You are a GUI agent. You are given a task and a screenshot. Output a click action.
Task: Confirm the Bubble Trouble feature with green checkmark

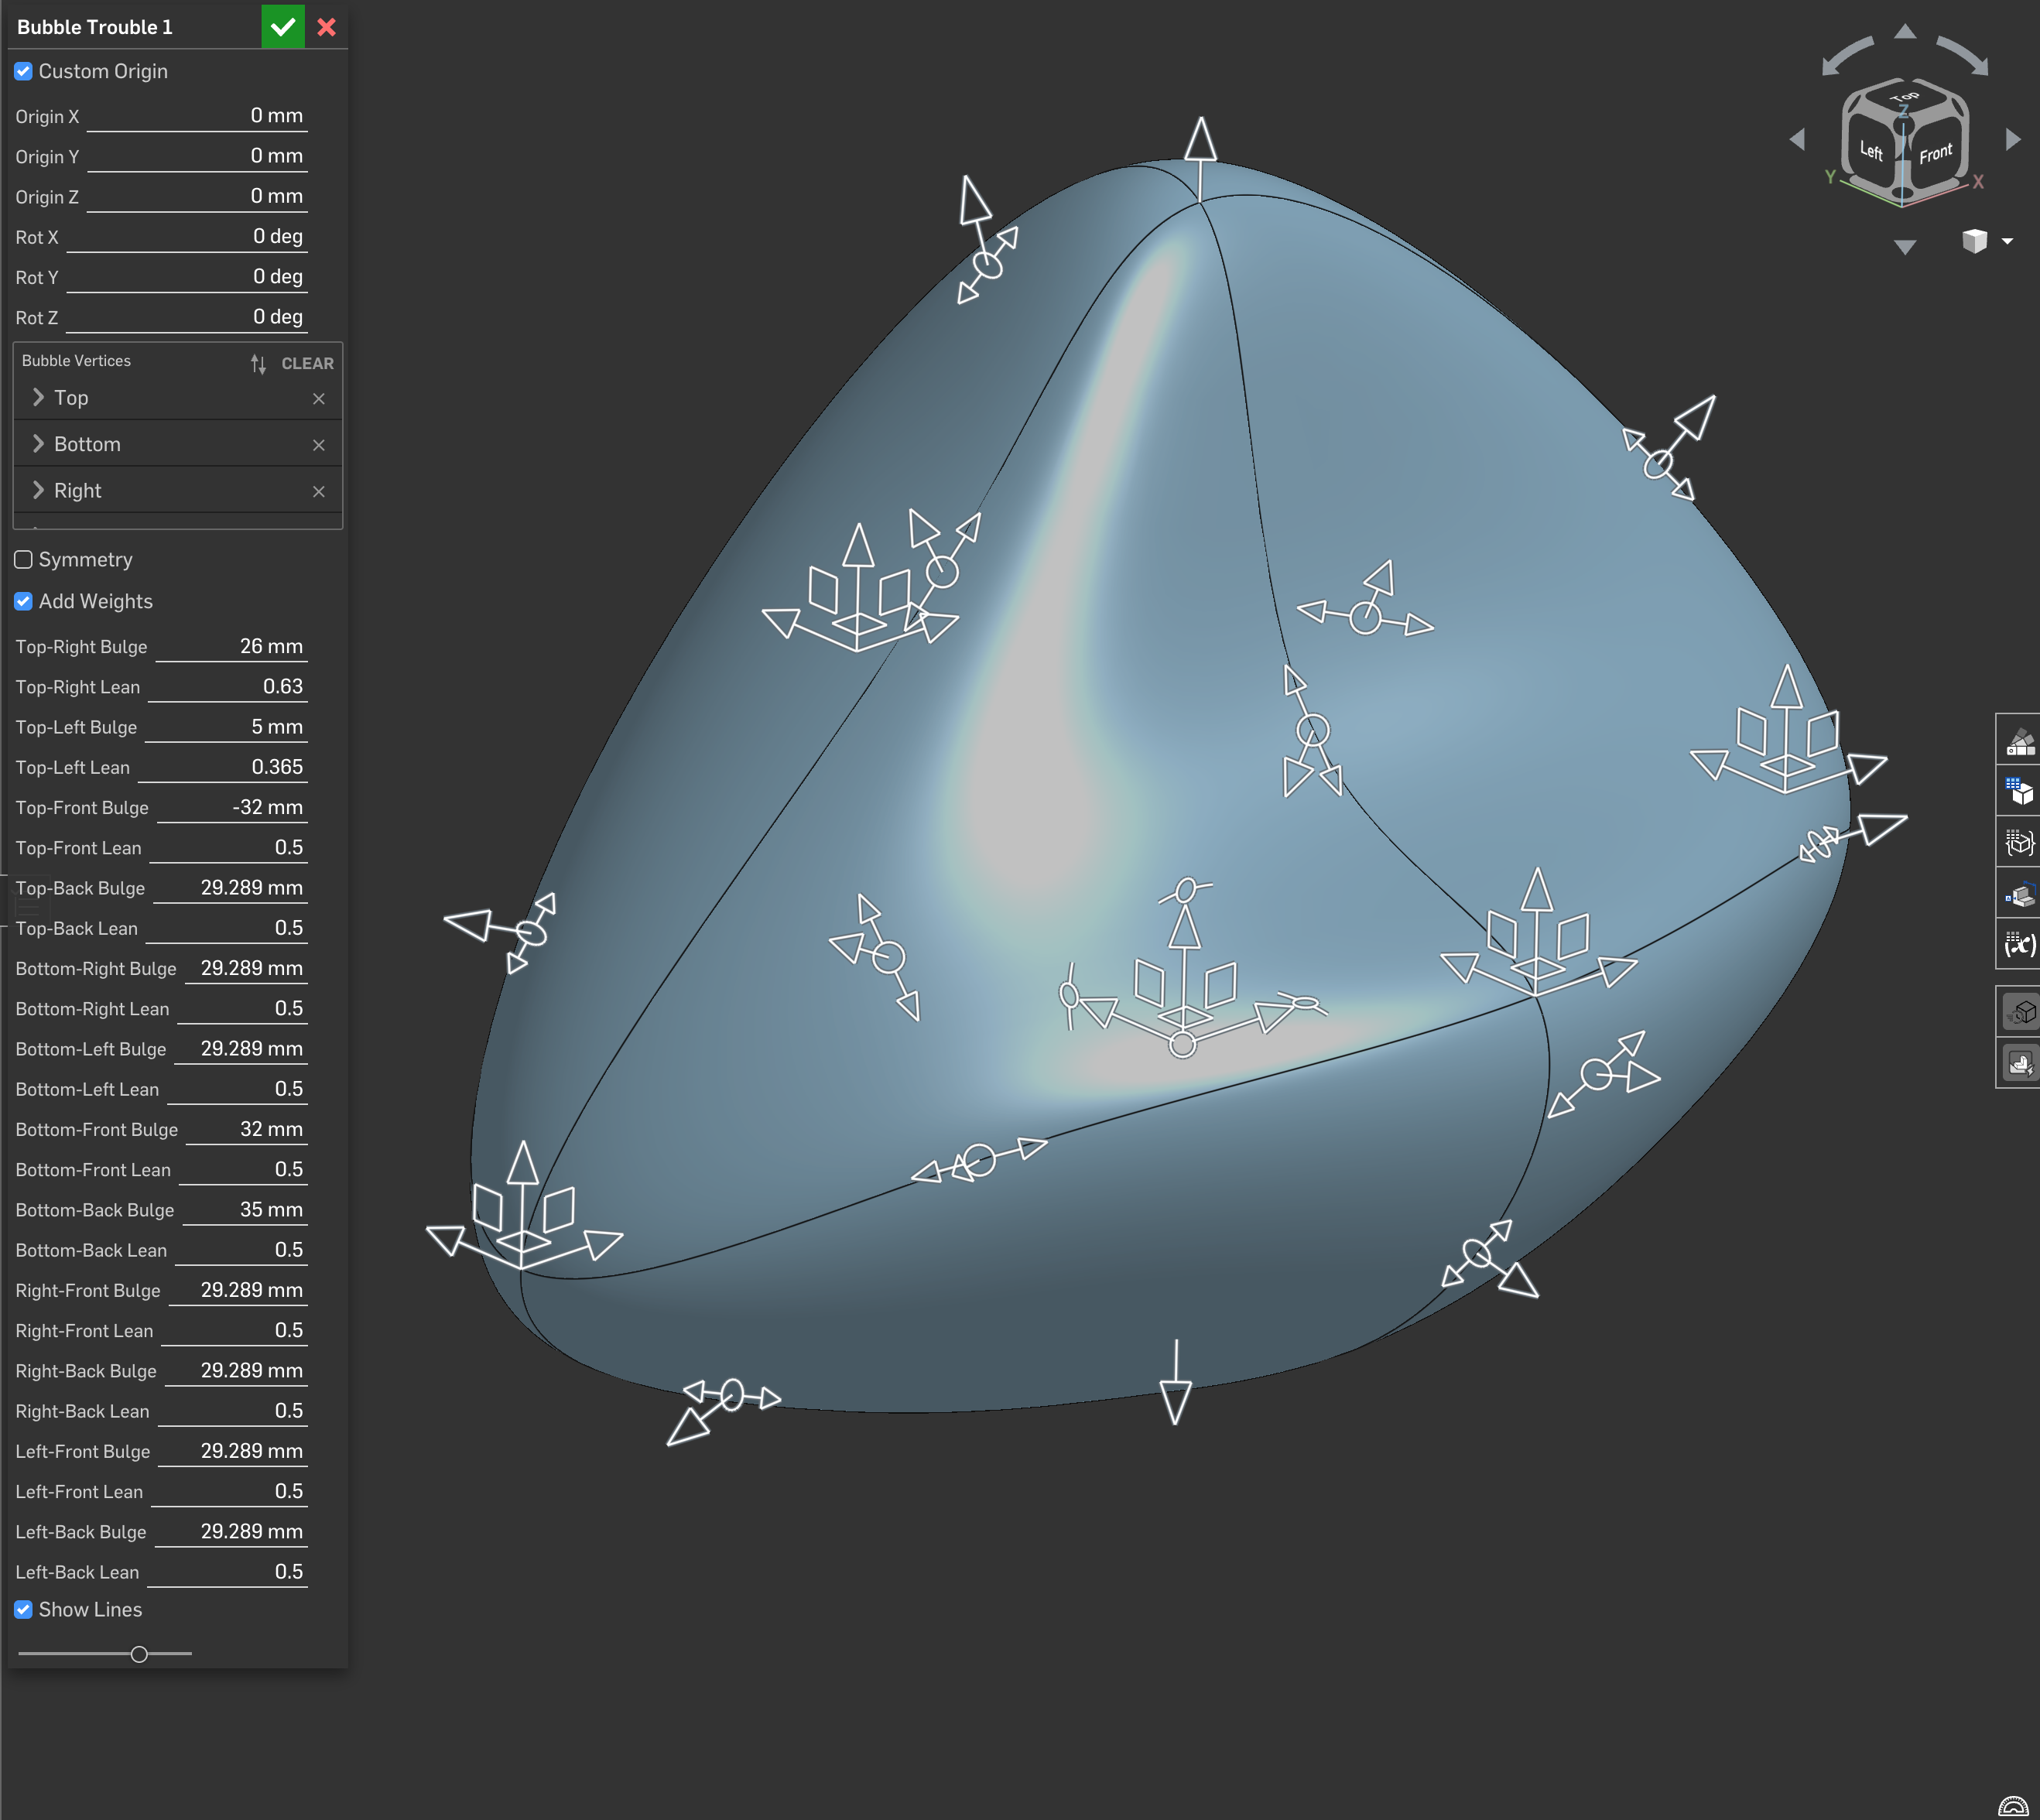point(283,27)
